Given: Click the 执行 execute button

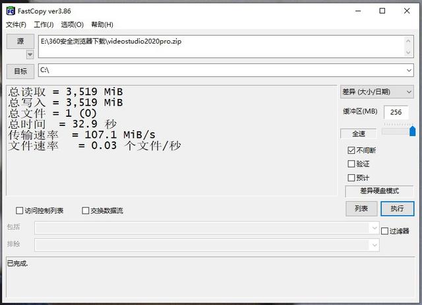Looking at the screenshot, I should click(397, 209).
